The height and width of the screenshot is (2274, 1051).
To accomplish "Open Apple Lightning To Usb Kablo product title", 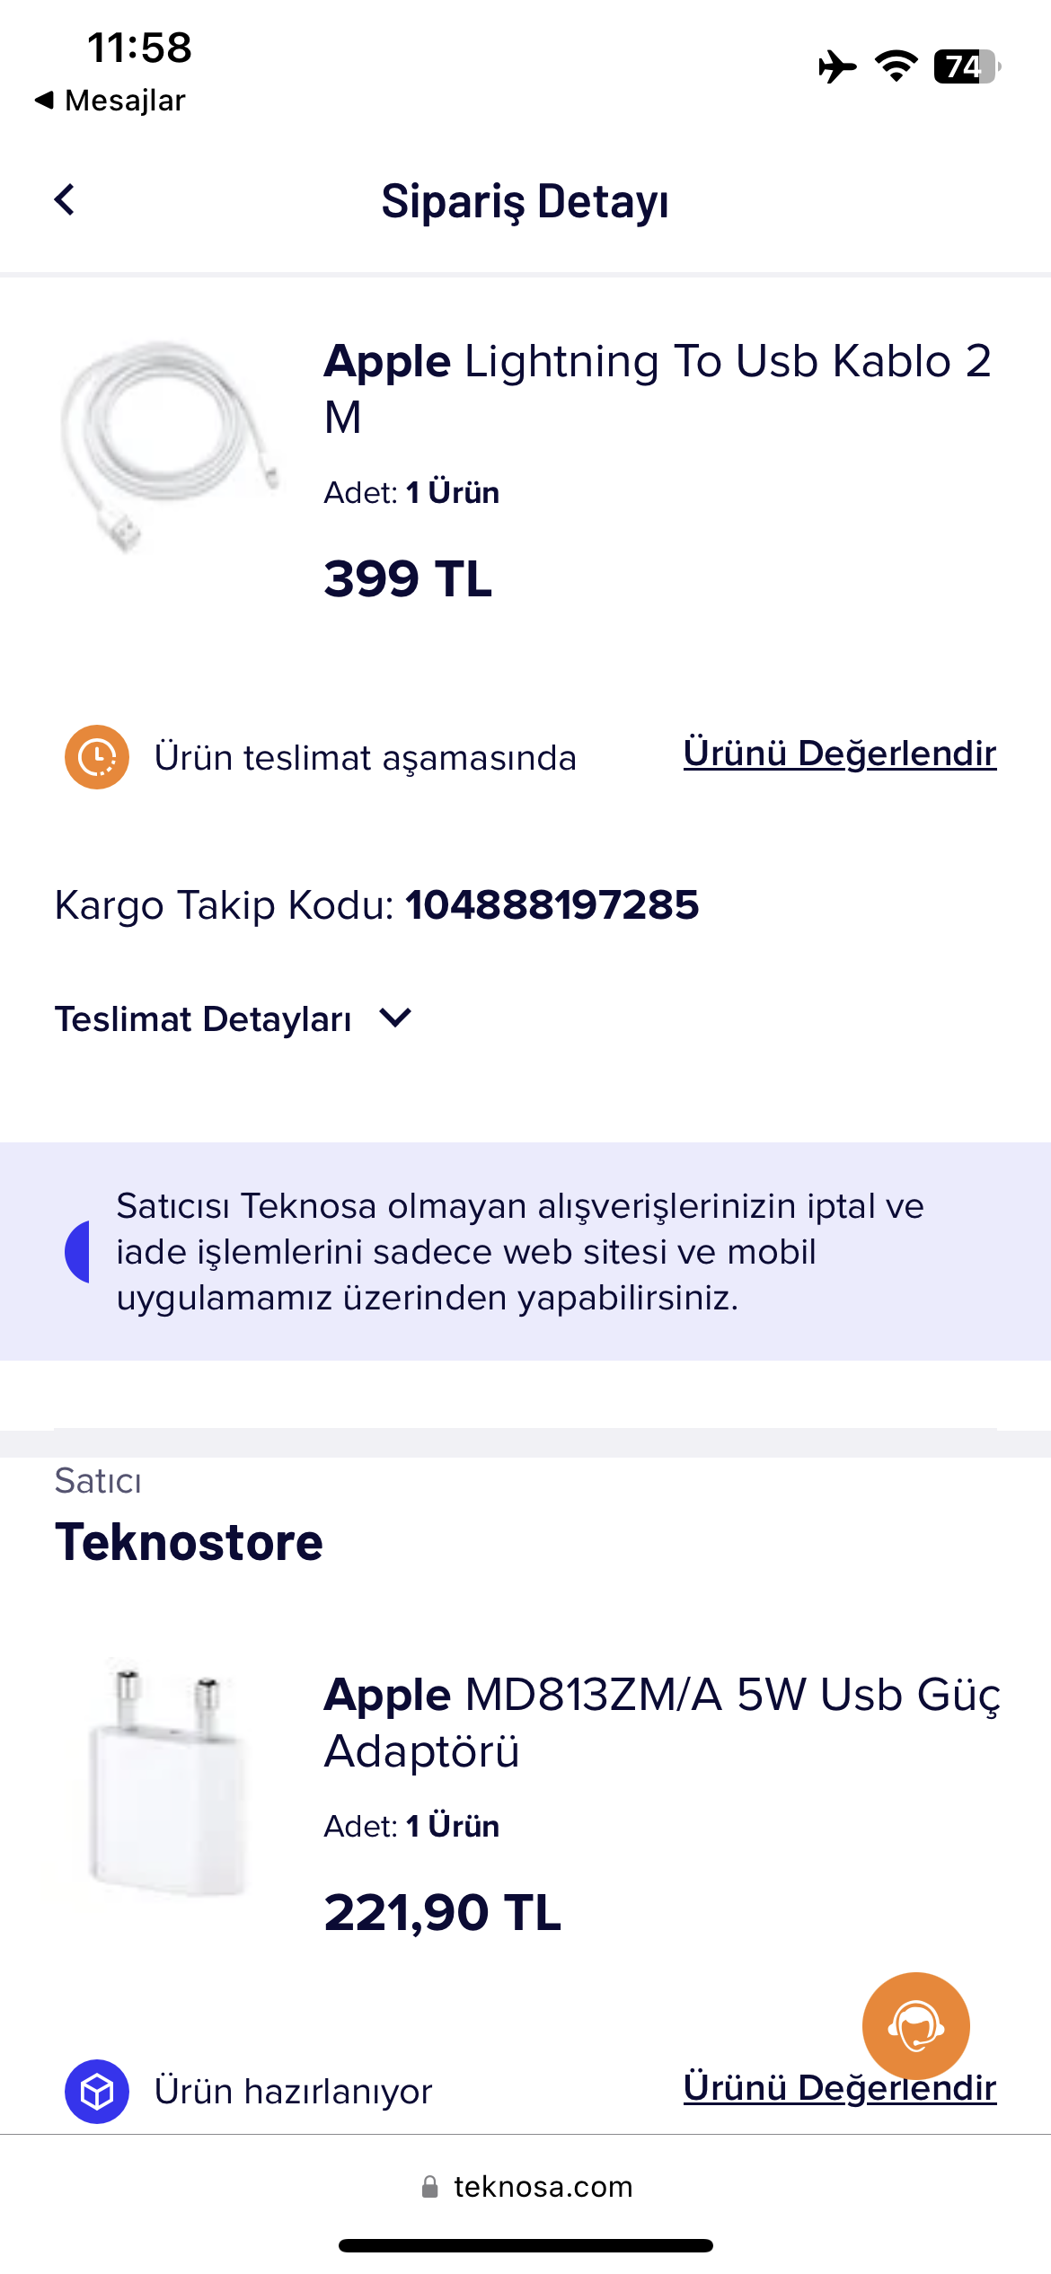I will [x=657, y=389].
